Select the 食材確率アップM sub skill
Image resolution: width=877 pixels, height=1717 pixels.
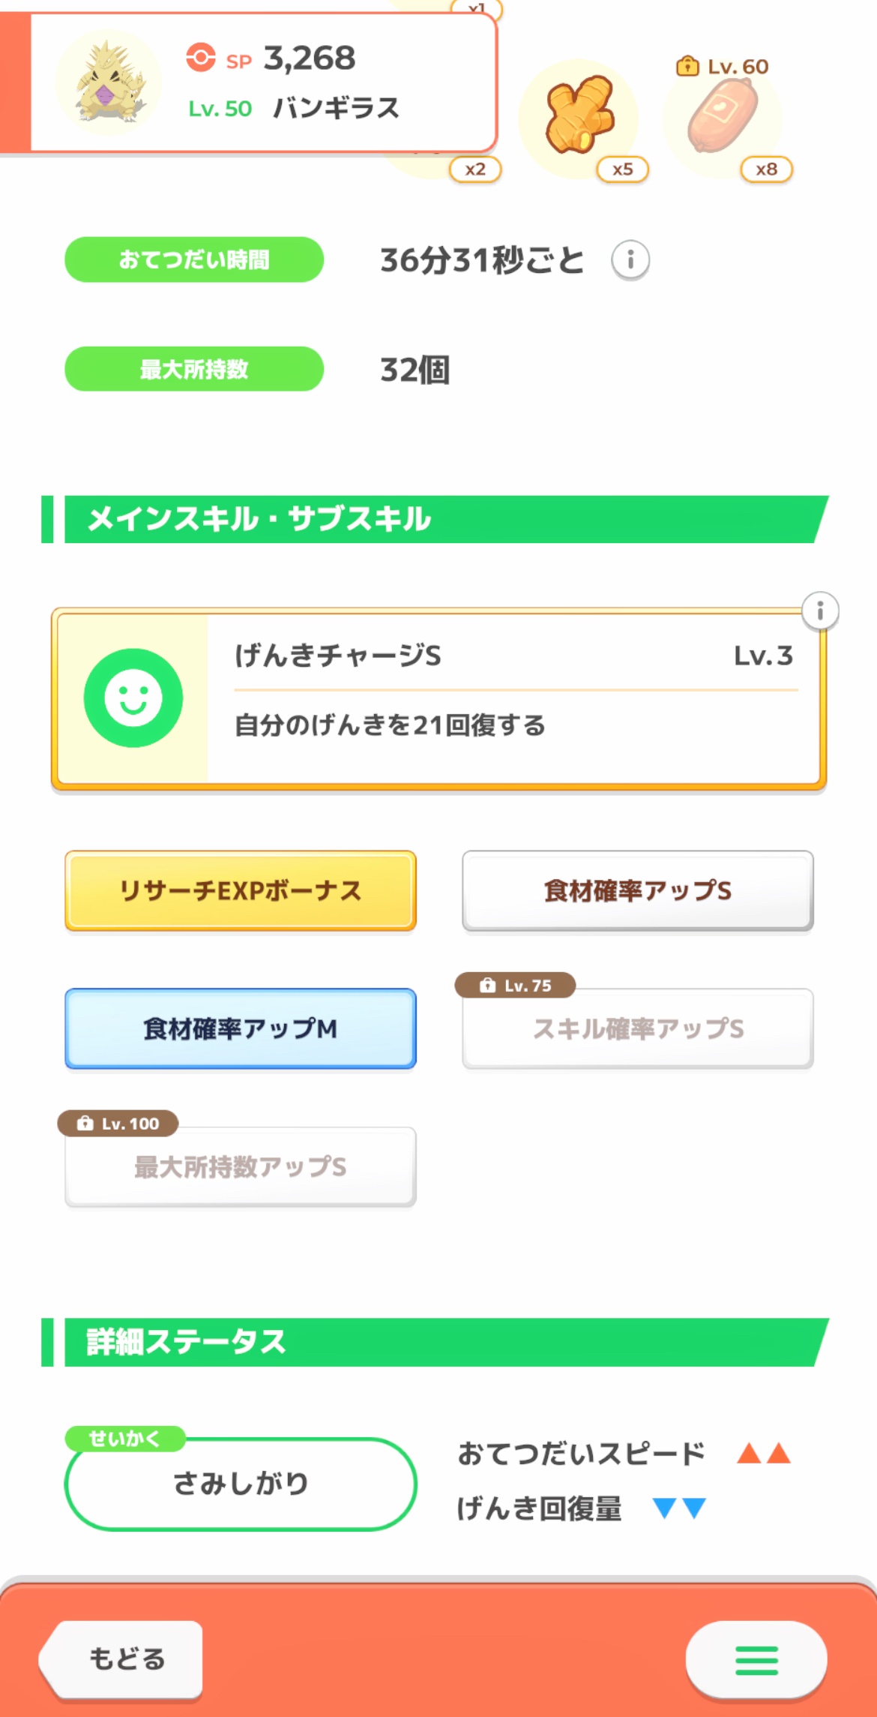point(241,1028)
